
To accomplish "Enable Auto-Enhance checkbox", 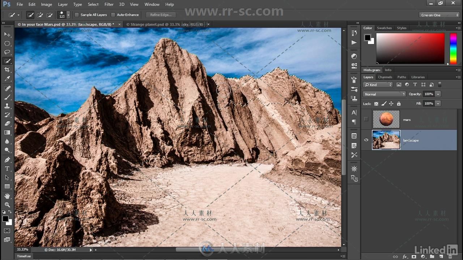I will pyautogui.click(x=113, y=15).
